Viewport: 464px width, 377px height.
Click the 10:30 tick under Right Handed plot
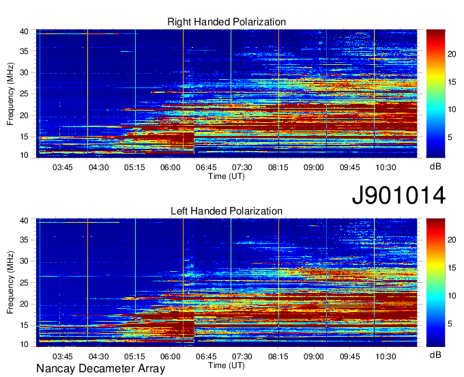pyautogui.click(x=386, y=167)
